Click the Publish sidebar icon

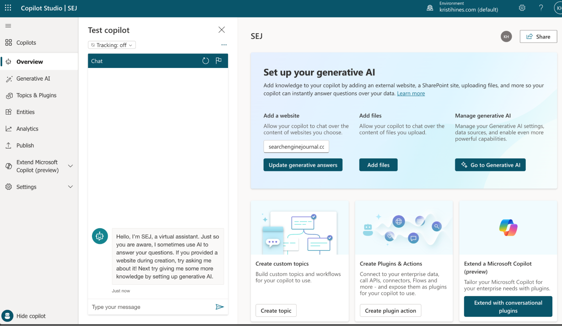pos(8,145)
